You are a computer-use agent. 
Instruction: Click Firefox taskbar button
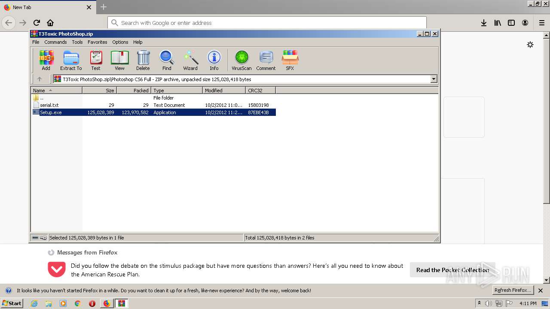[107, 303]
